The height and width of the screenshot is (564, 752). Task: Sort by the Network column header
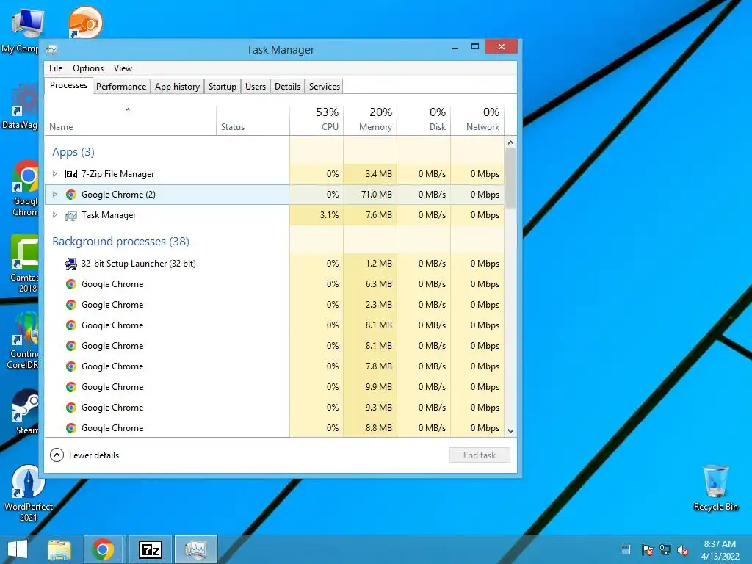click(477, 120)
